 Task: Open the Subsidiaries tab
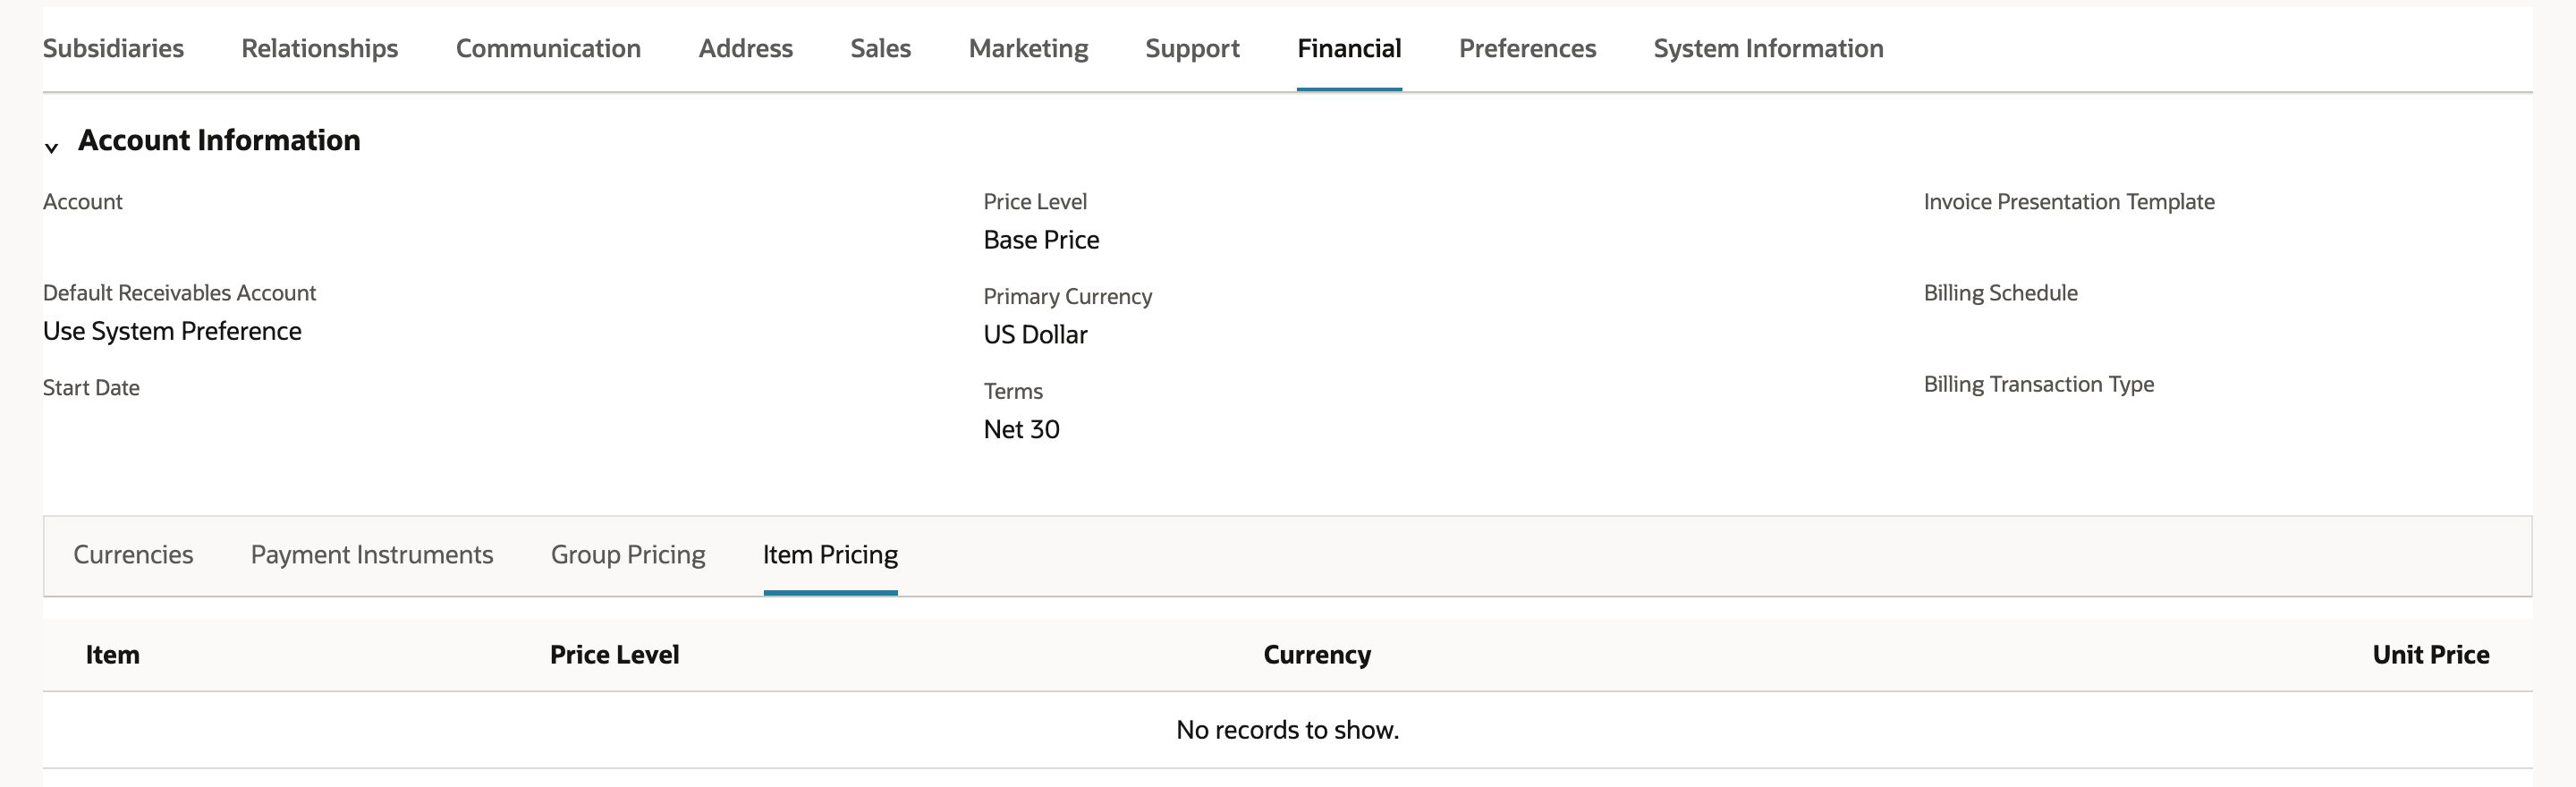tap(113, 48)
